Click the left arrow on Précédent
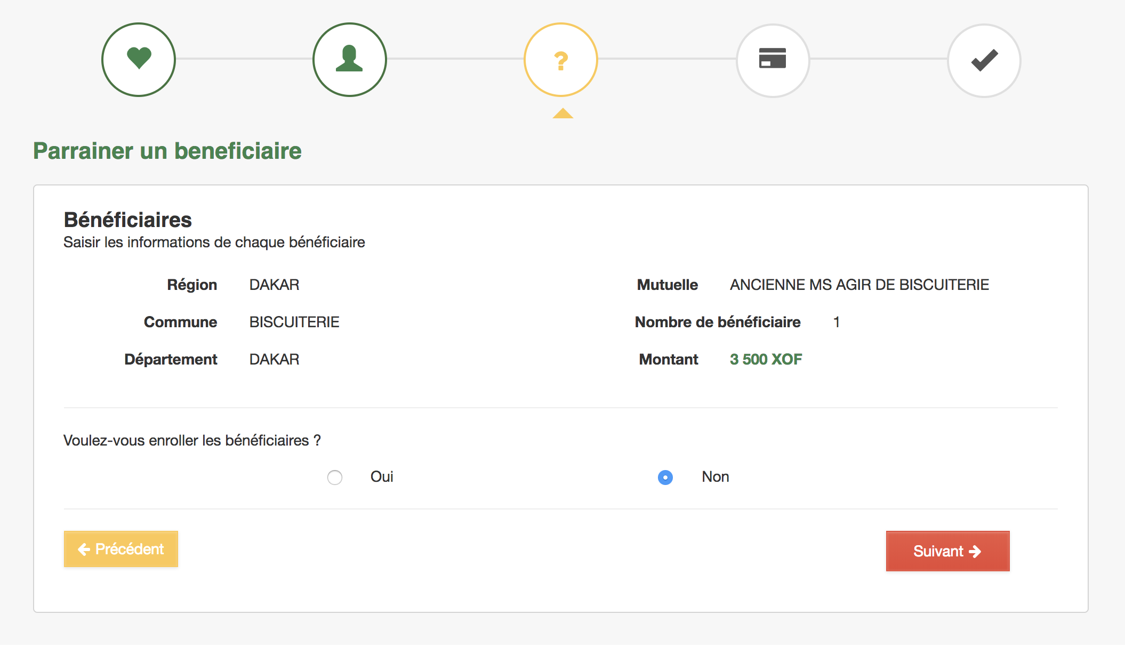 coord(84,549)
